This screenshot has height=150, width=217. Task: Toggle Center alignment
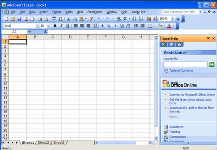coord(82,26)
